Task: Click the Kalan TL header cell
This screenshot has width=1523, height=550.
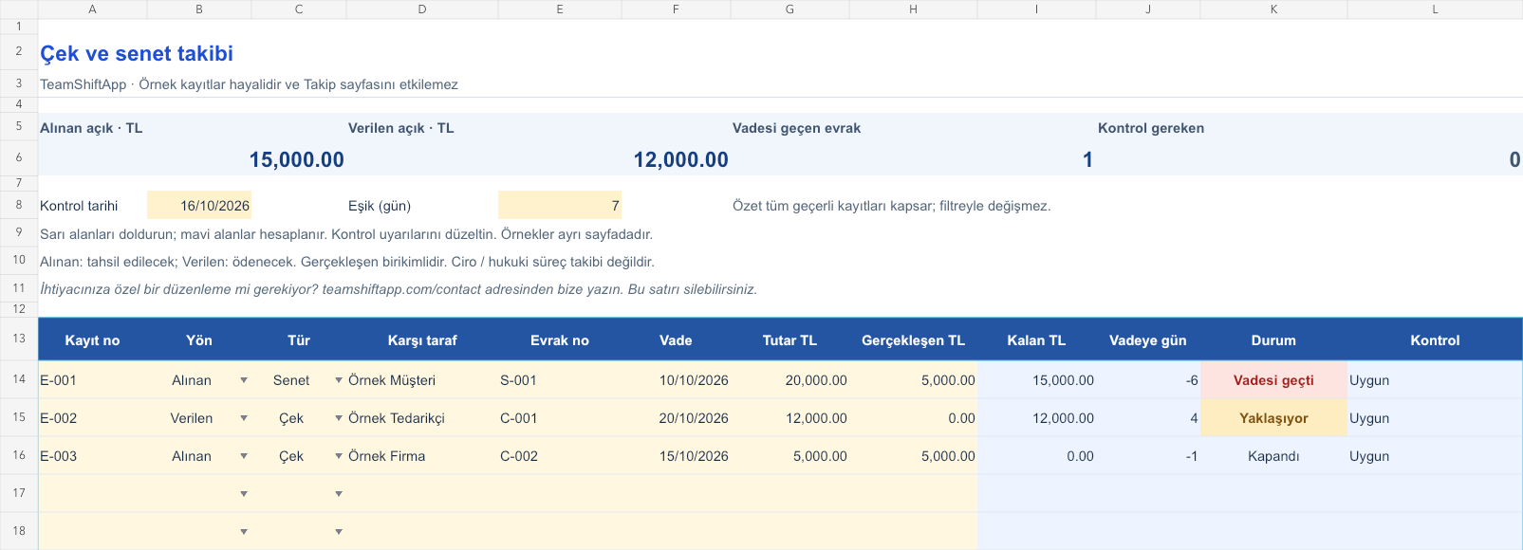Action: (1036, 340)
